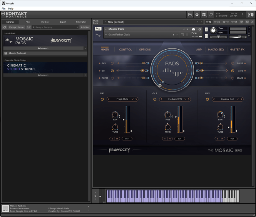Adjust the CH 1 PAN knob

pyautogui.click(x=115, y=115)
